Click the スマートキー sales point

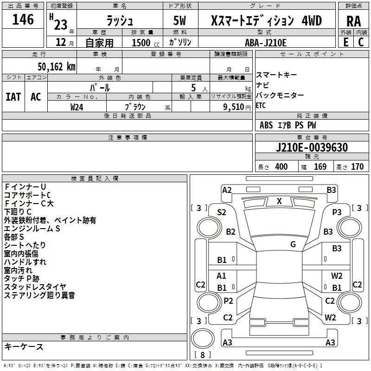point(276,75)
